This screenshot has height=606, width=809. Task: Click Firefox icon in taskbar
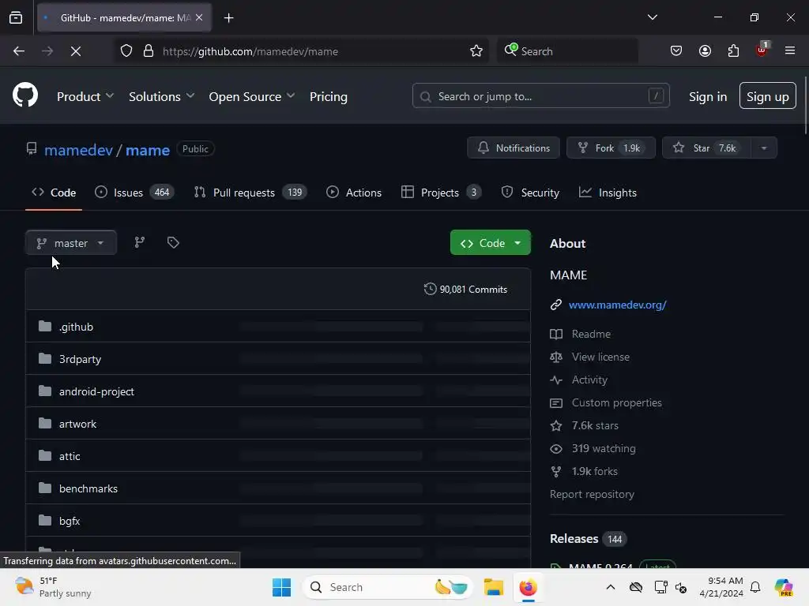pyautogui.click(x=528, y=587)
